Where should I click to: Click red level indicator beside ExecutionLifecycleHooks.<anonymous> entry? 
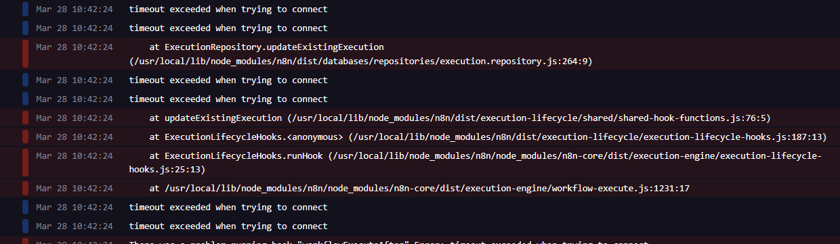tap(25, 137)
